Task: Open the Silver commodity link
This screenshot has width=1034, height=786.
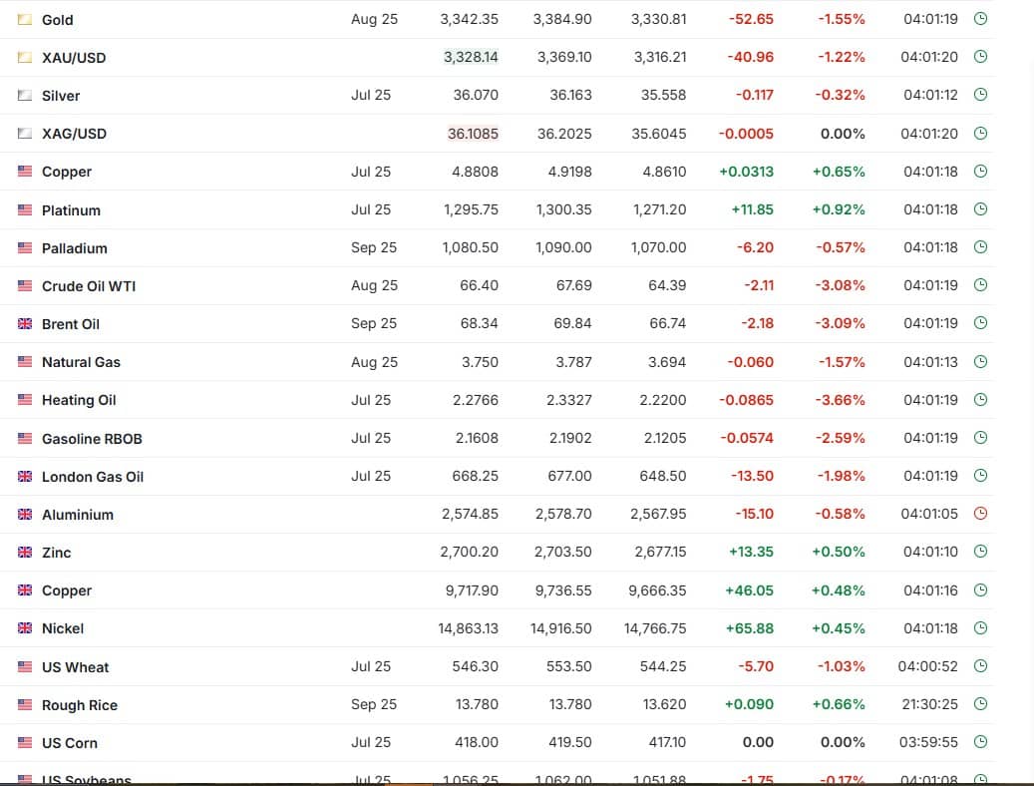Action: coord(61,96)
